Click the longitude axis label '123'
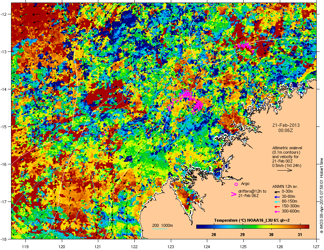This screenshot has height=250, width=324. tap(171, 246)
